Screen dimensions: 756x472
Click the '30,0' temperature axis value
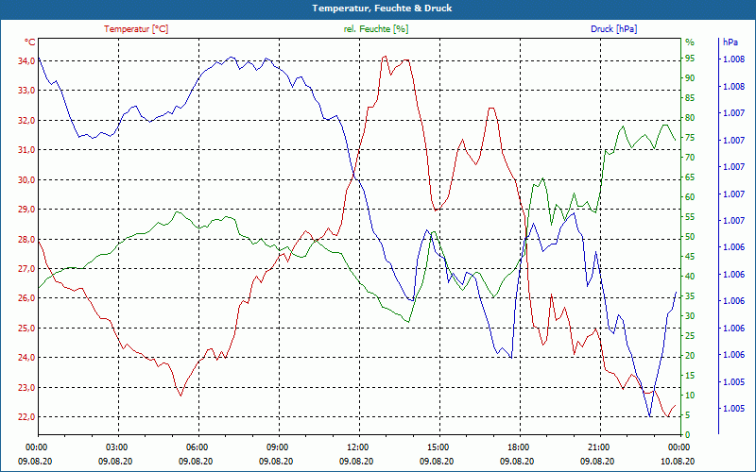tap(27, 179)
